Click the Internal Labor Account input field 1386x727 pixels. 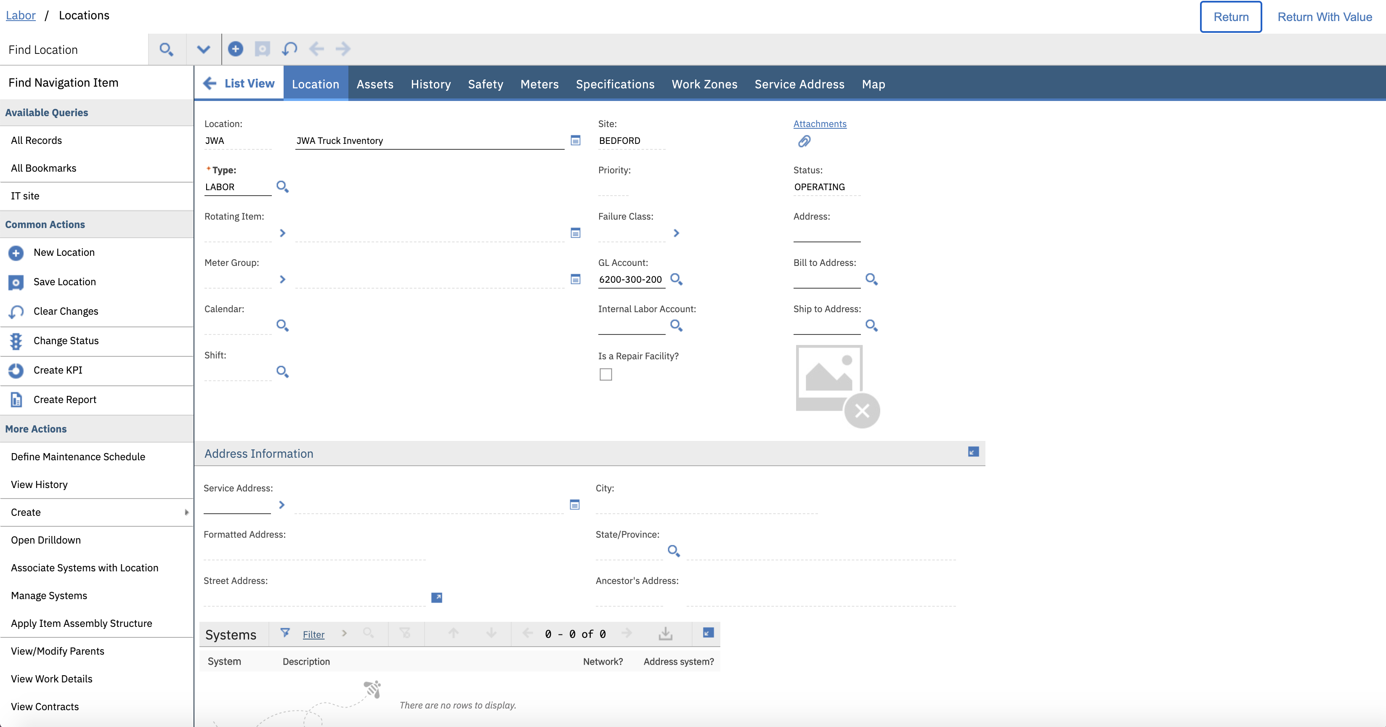pos(631,326)
